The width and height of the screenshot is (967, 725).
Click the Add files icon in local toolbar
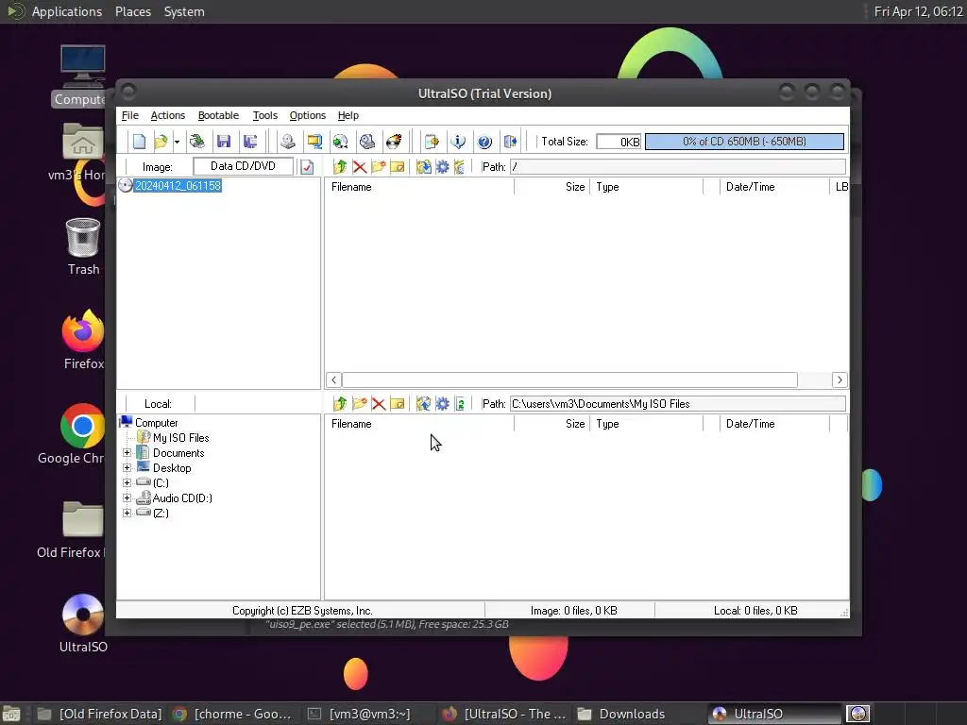click(424, 404)
